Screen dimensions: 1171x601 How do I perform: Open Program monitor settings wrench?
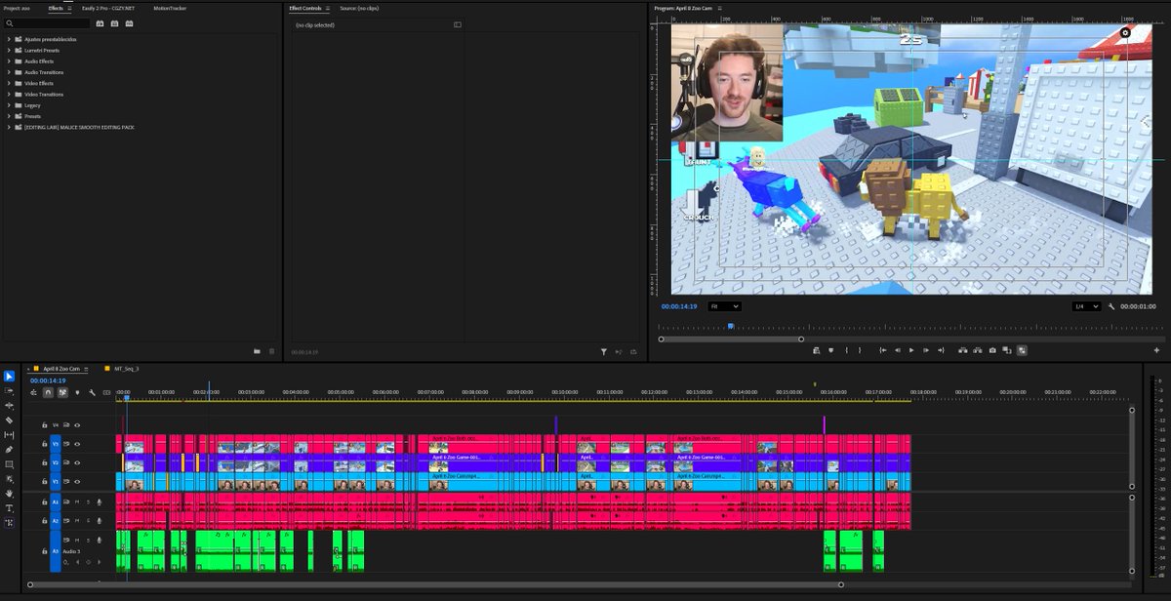pos(1111,305)
